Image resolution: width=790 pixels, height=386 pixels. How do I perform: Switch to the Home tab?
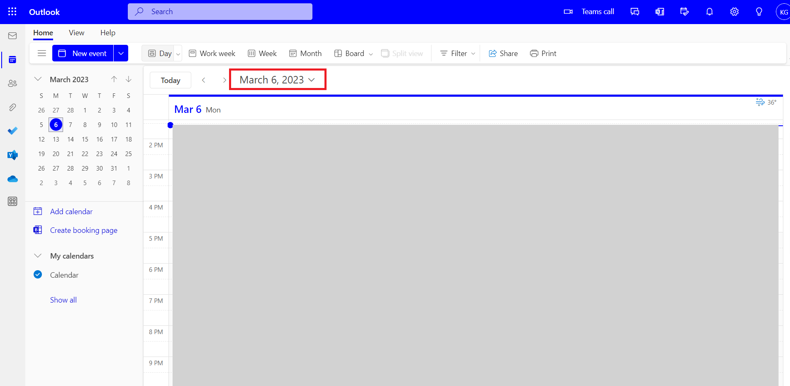tap(43, 33)
